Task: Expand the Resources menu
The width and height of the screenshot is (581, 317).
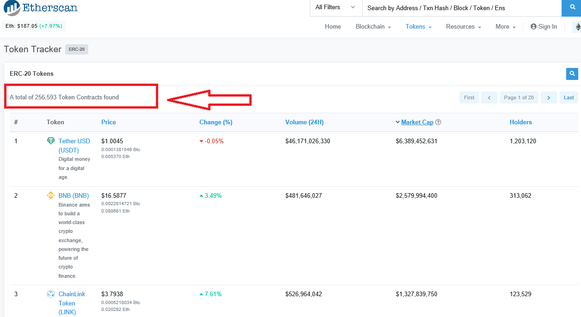Action: coord(464,27)
